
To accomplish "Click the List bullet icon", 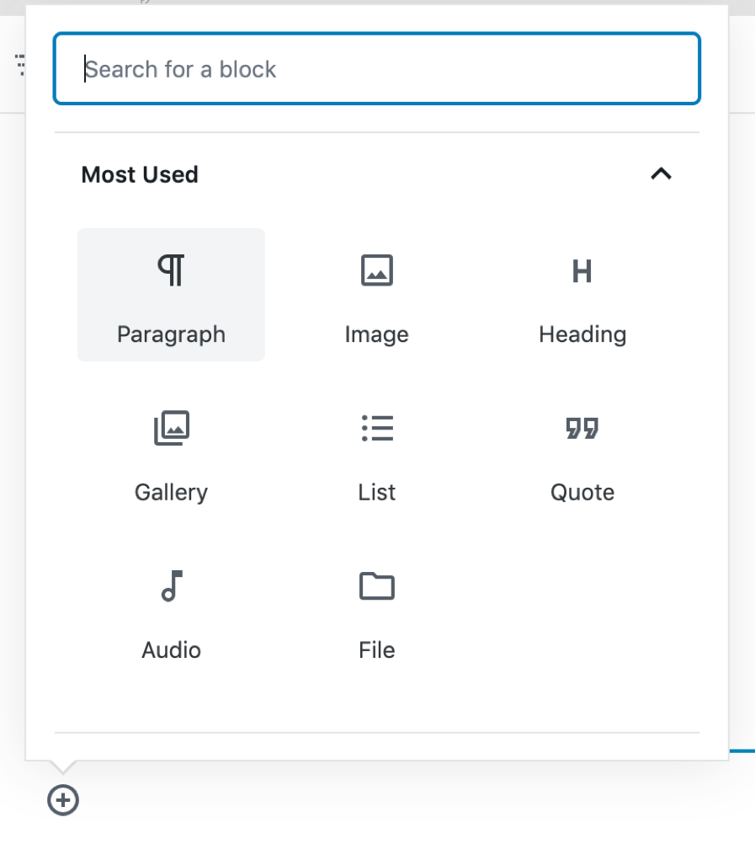I will pos(376,428).
